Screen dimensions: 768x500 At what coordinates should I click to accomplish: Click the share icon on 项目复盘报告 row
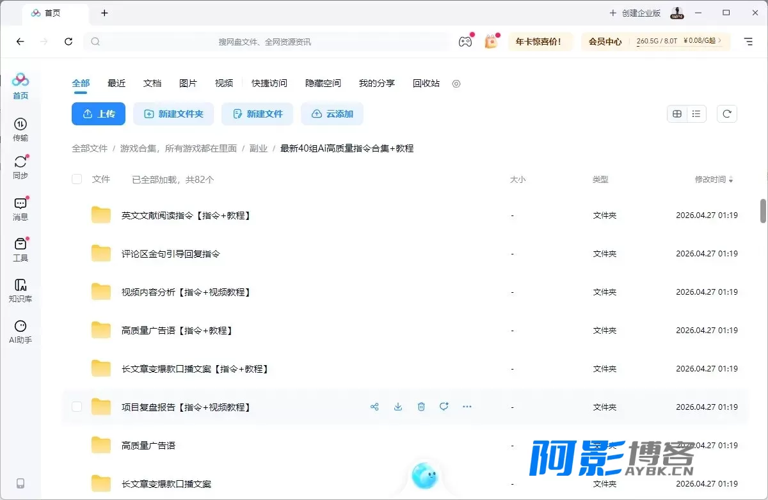tap(375, 407)
